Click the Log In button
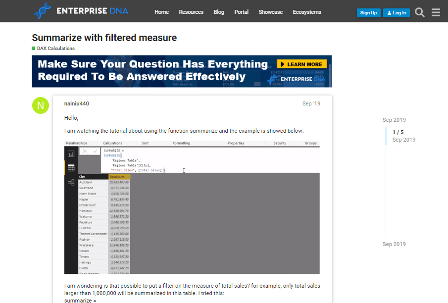Viewport: 448px width, 303px height. [x=397, y=13]
